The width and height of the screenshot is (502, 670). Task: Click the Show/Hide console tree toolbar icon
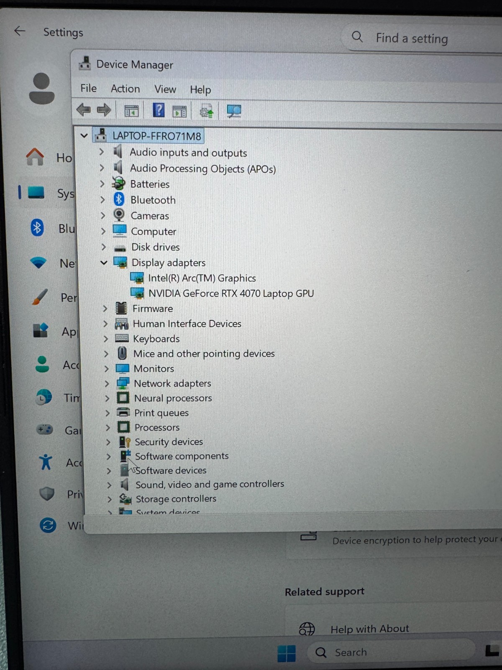[x=131, y=111]
